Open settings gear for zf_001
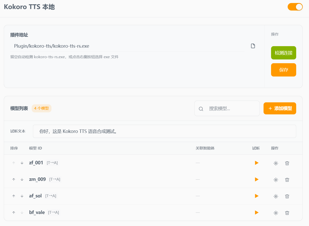 (276, 163)
